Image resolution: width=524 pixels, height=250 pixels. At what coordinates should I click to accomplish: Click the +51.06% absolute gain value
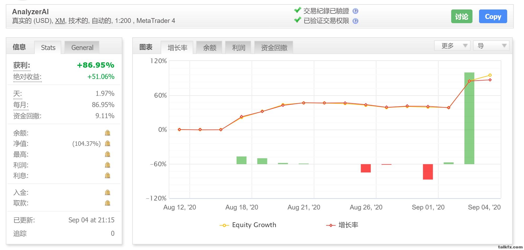click(101, 77)
